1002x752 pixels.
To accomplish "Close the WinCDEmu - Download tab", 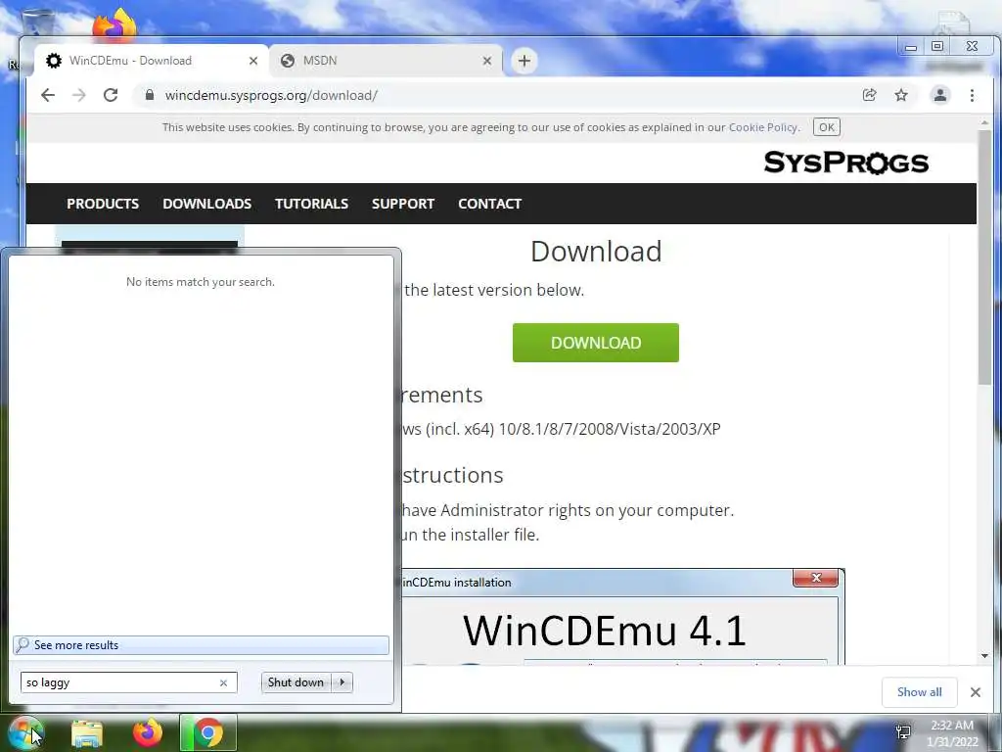I will click(253, 61).
